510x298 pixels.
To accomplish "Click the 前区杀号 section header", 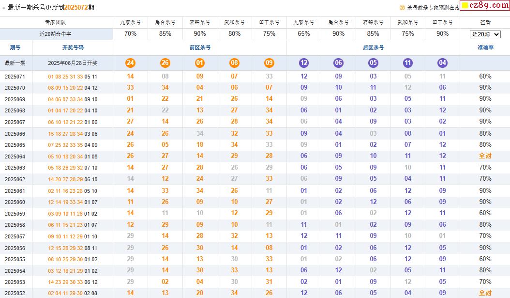I will (x=200, y=47).
